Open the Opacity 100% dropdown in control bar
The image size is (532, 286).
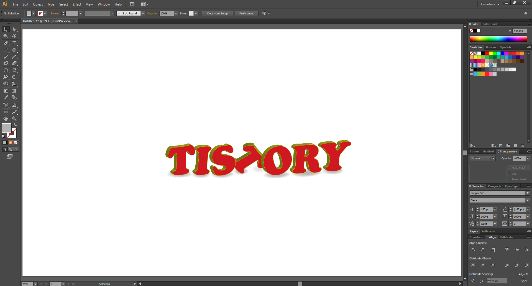pyautogui.click(x=176, y=14)
